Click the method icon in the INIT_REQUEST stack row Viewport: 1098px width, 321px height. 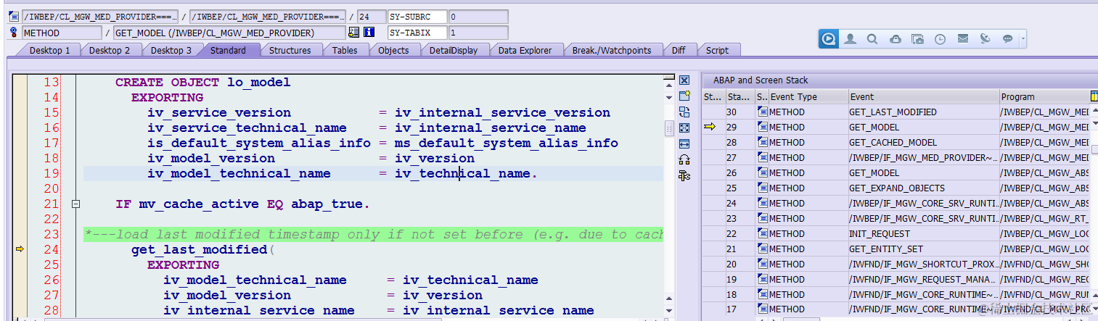[762, 233]
